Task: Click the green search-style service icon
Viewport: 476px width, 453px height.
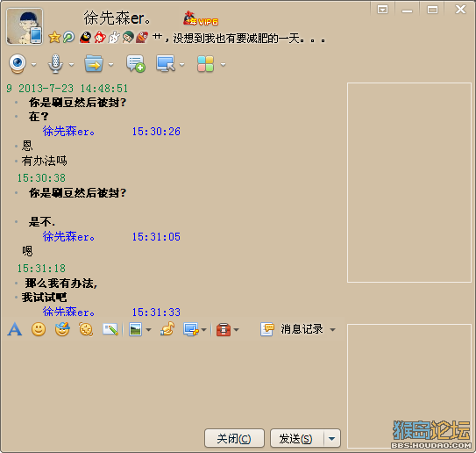Action: pyautogui.click(x=68, y=38)
